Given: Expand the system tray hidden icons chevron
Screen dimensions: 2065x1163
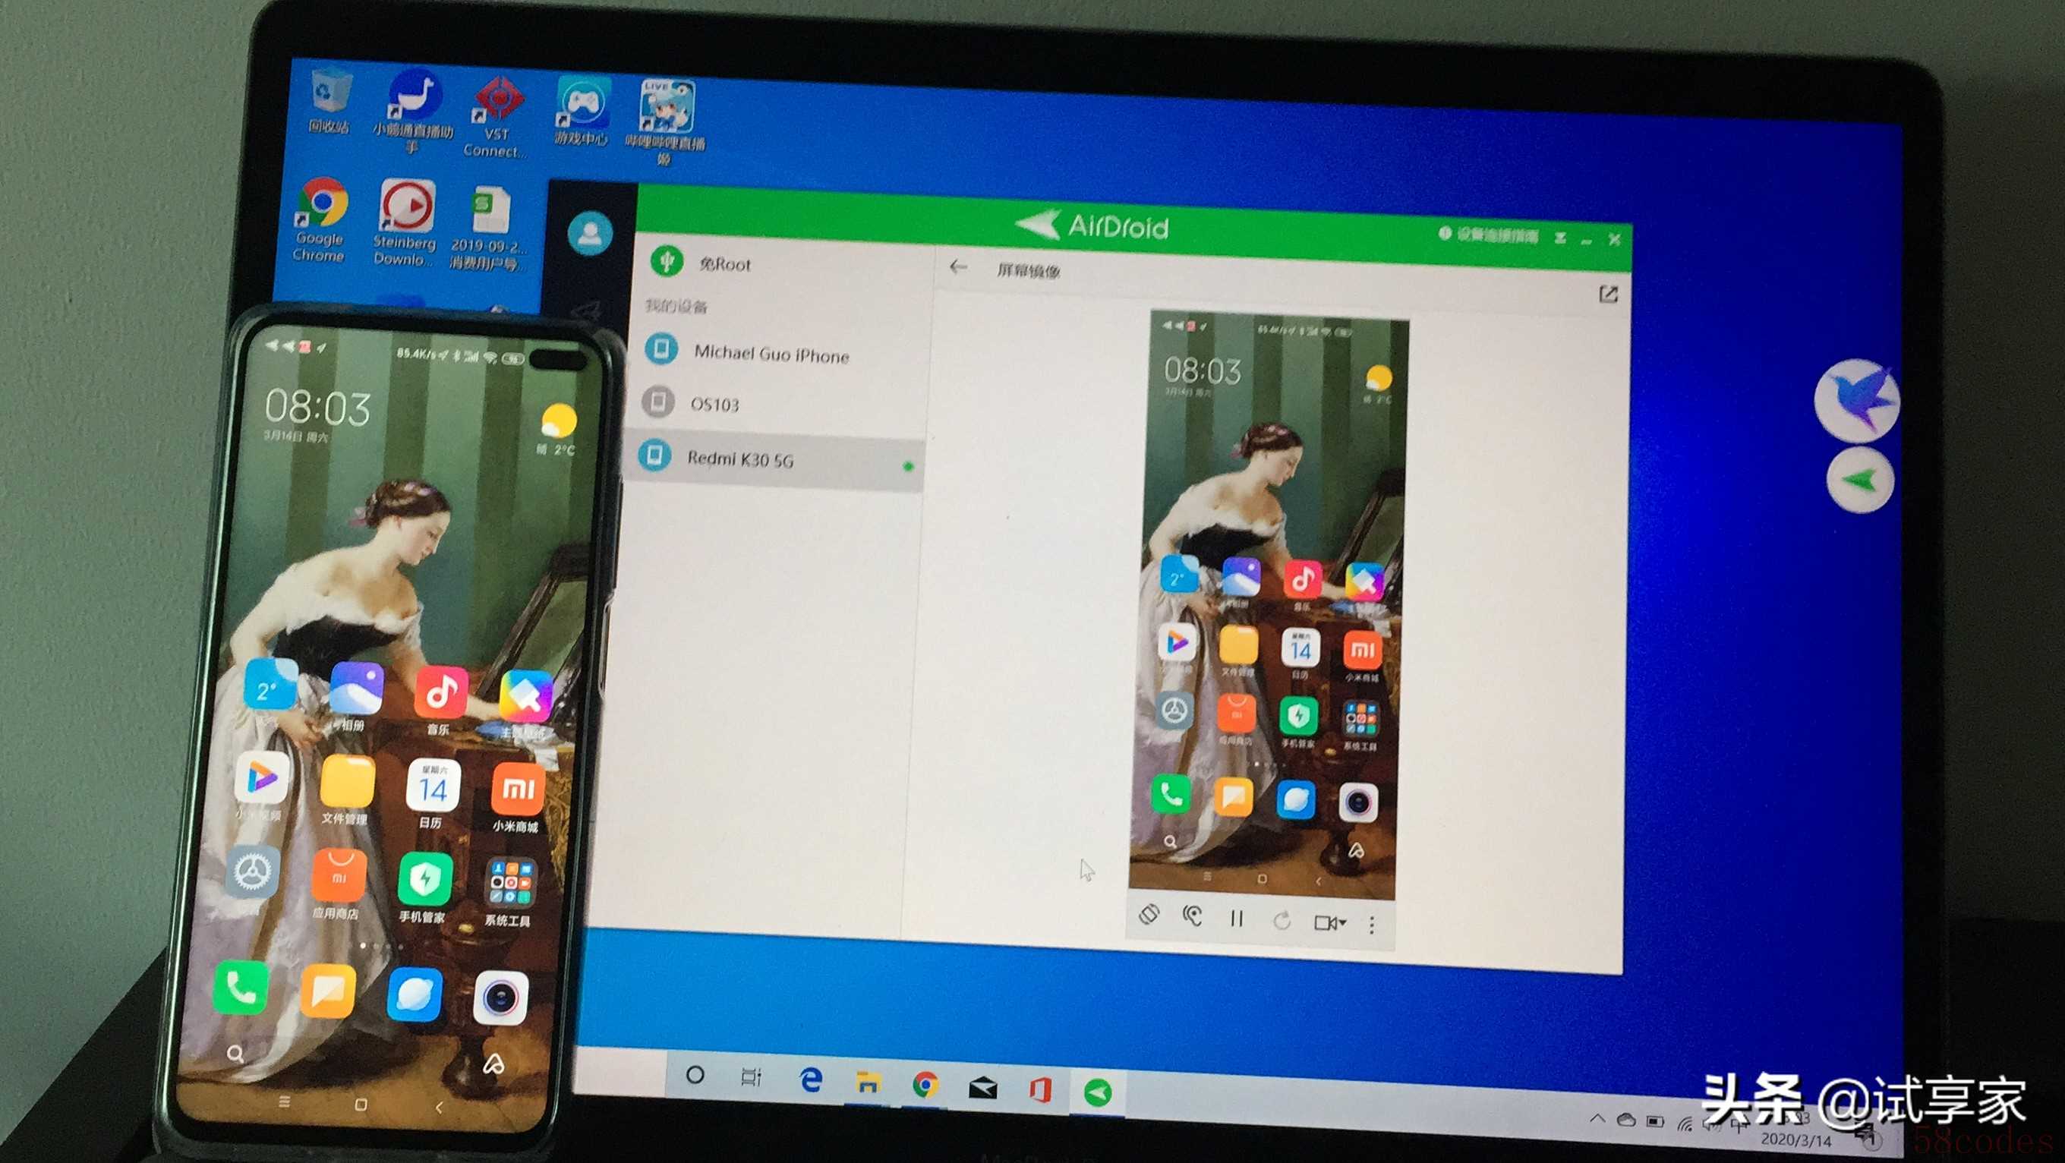Looking at the screenshot, I should [x=1597, y=1118].
